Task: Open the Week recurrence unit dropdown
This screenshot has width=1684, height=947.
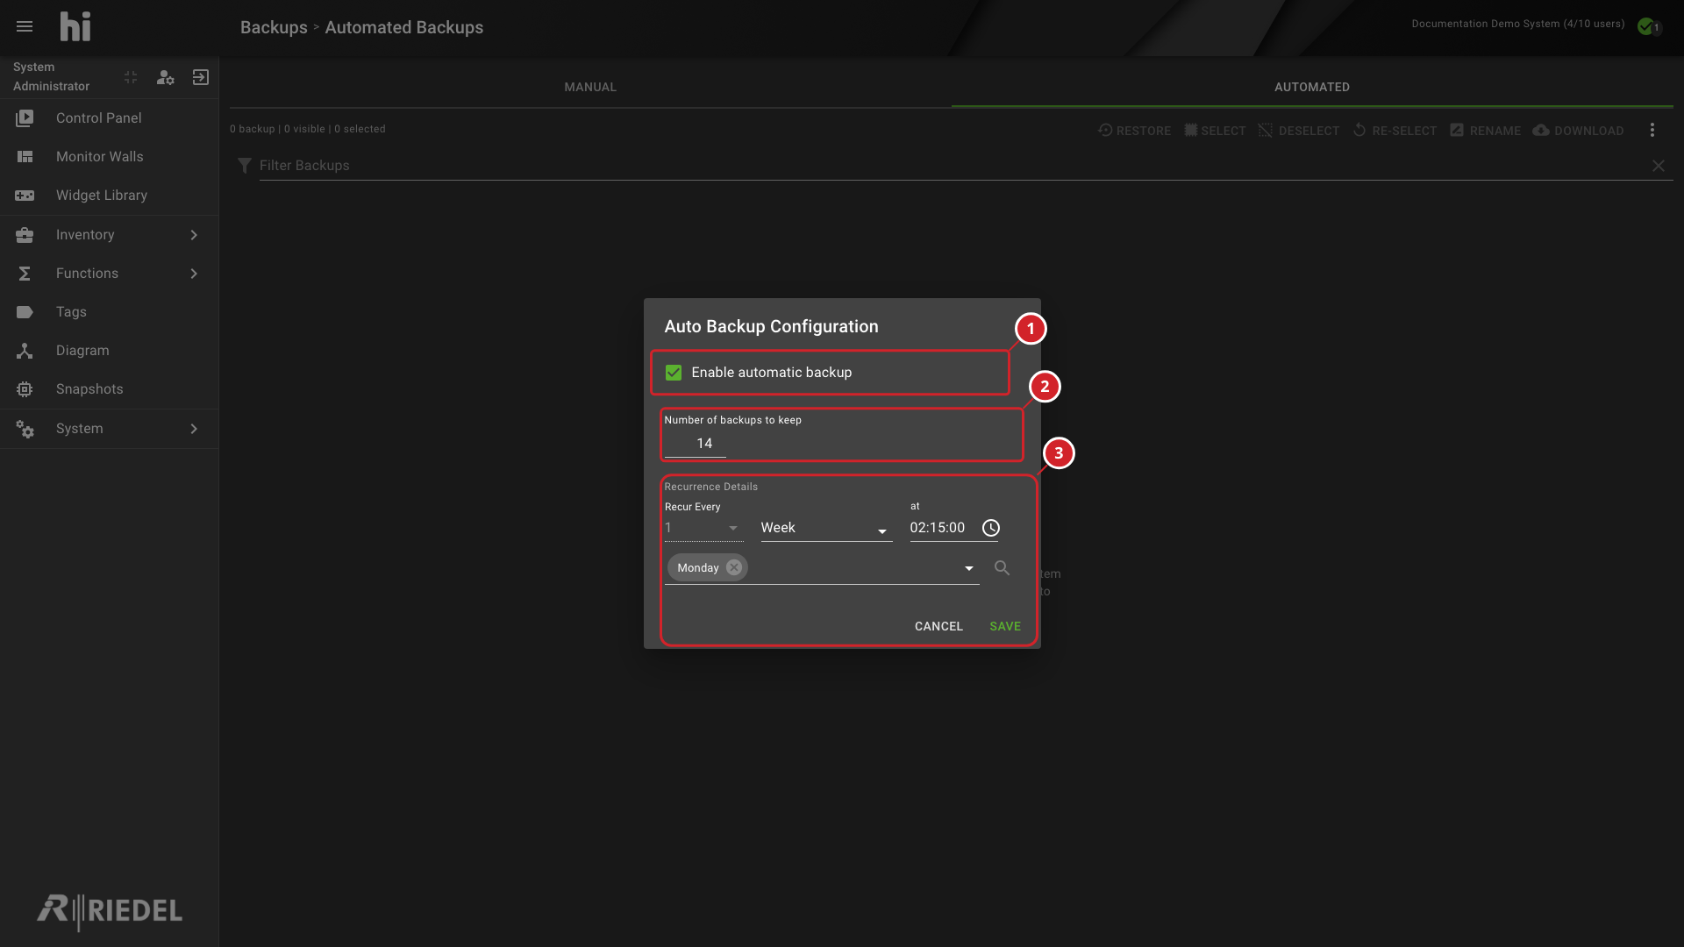Action: (826, 528)
